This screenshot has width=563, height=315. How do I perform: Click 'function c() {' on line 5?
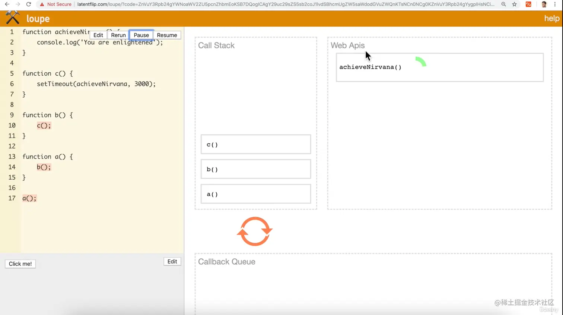pos(48,73)
